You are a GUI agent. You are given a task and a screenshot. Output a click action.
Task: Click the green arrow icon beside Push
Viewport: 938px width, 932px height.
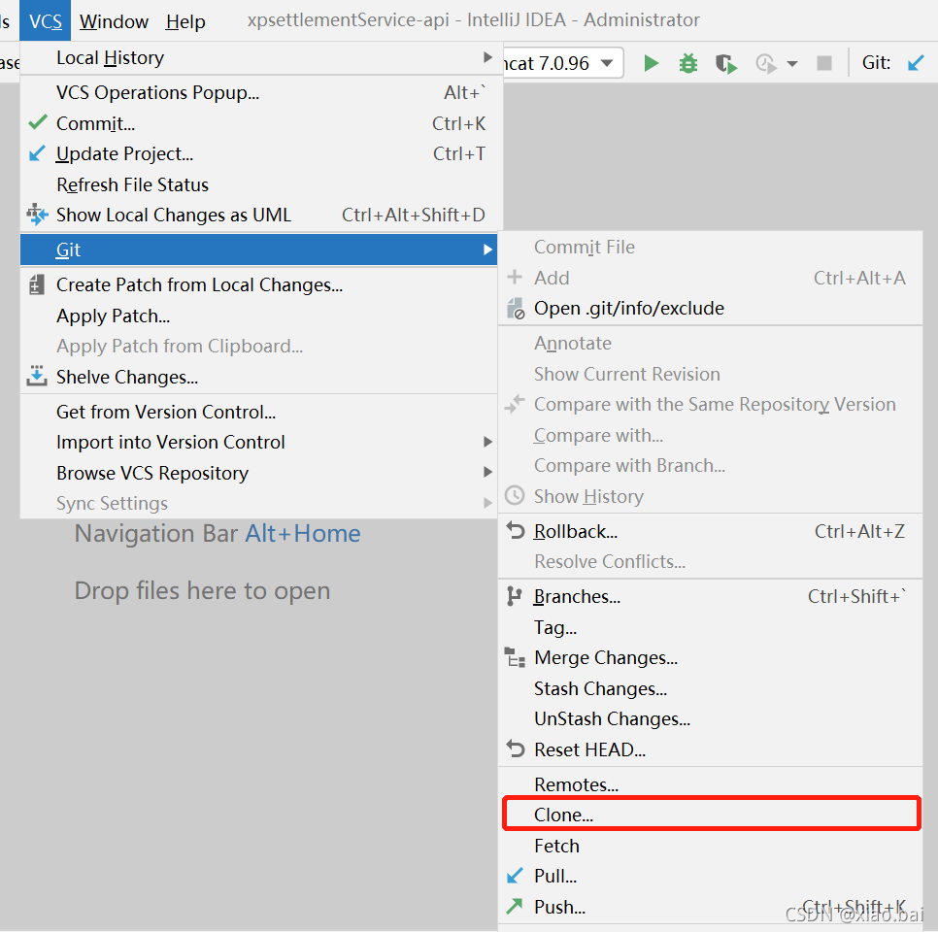(x=515, y=907)
